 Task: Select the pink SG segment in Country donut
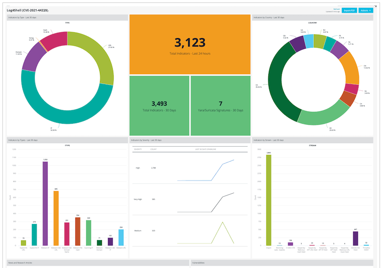[x=352, y=89]
